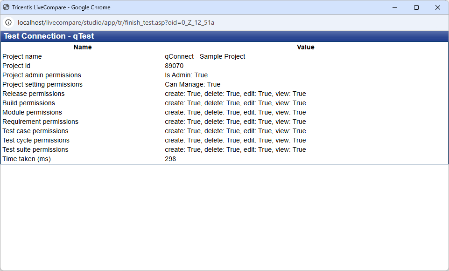Click the Project setting permissions label
This screenshot has width=449, height=271.
(x=42, y=84)
